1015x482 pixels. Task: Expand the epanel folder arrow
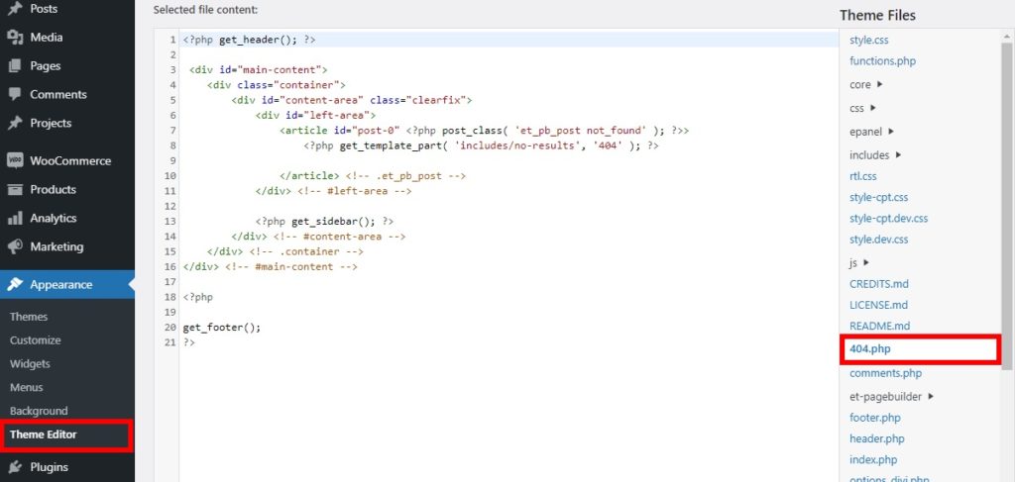click(891, 132)
